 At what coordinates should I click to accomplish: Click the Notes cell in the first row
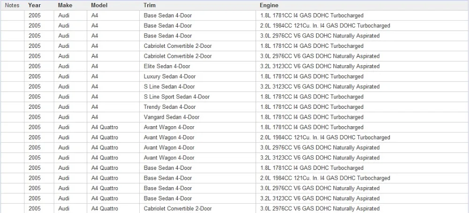tap(12, 15)
